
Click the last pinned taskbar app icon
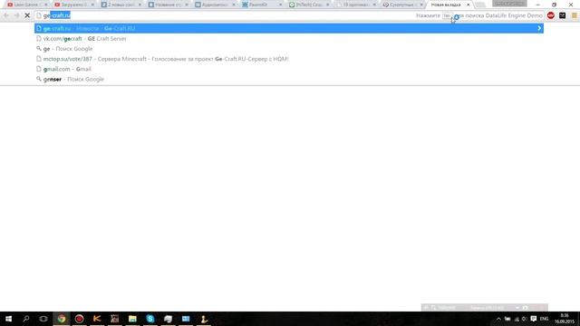point(203,319)
